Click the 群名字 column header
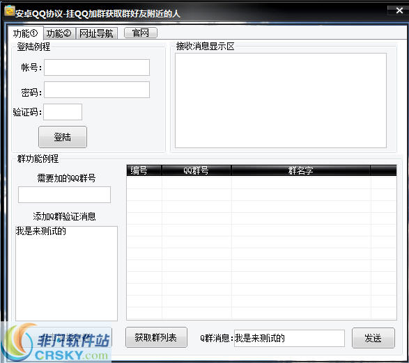The height and width of the screenshot is (363, 409). pyautogui.click(x=301, y=170)
